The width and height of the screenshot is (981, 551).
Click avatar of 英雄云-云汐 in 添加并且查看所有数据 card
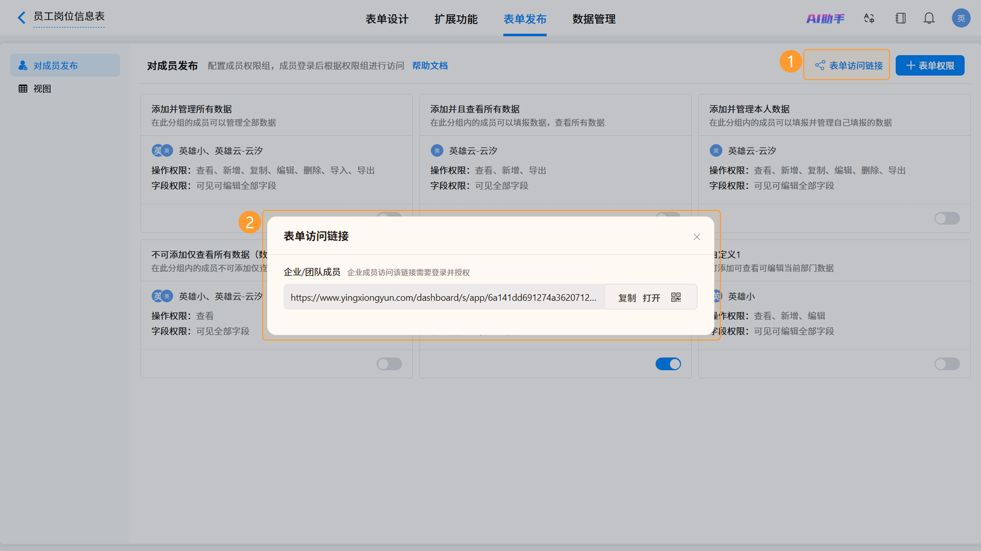(437, 151)
